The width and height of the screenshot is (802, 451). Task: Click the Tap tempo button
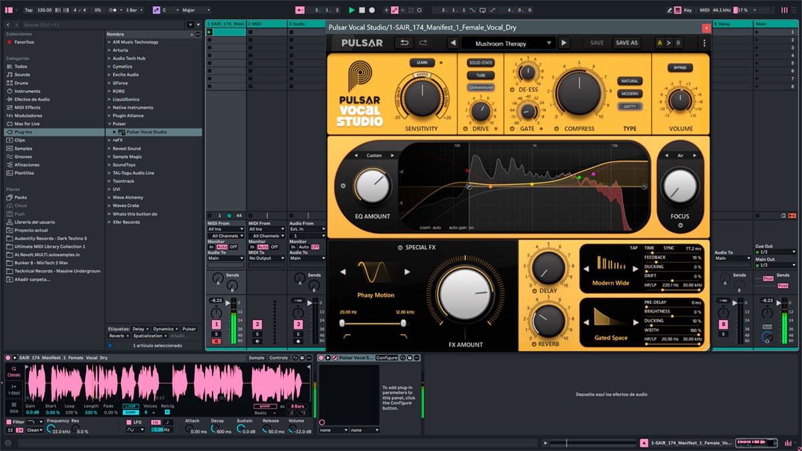pyautogui.click(x=28, y=10)
